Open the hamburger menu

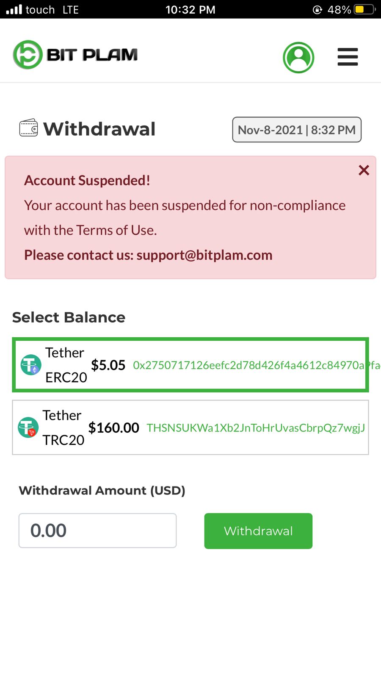pos(348,57)
